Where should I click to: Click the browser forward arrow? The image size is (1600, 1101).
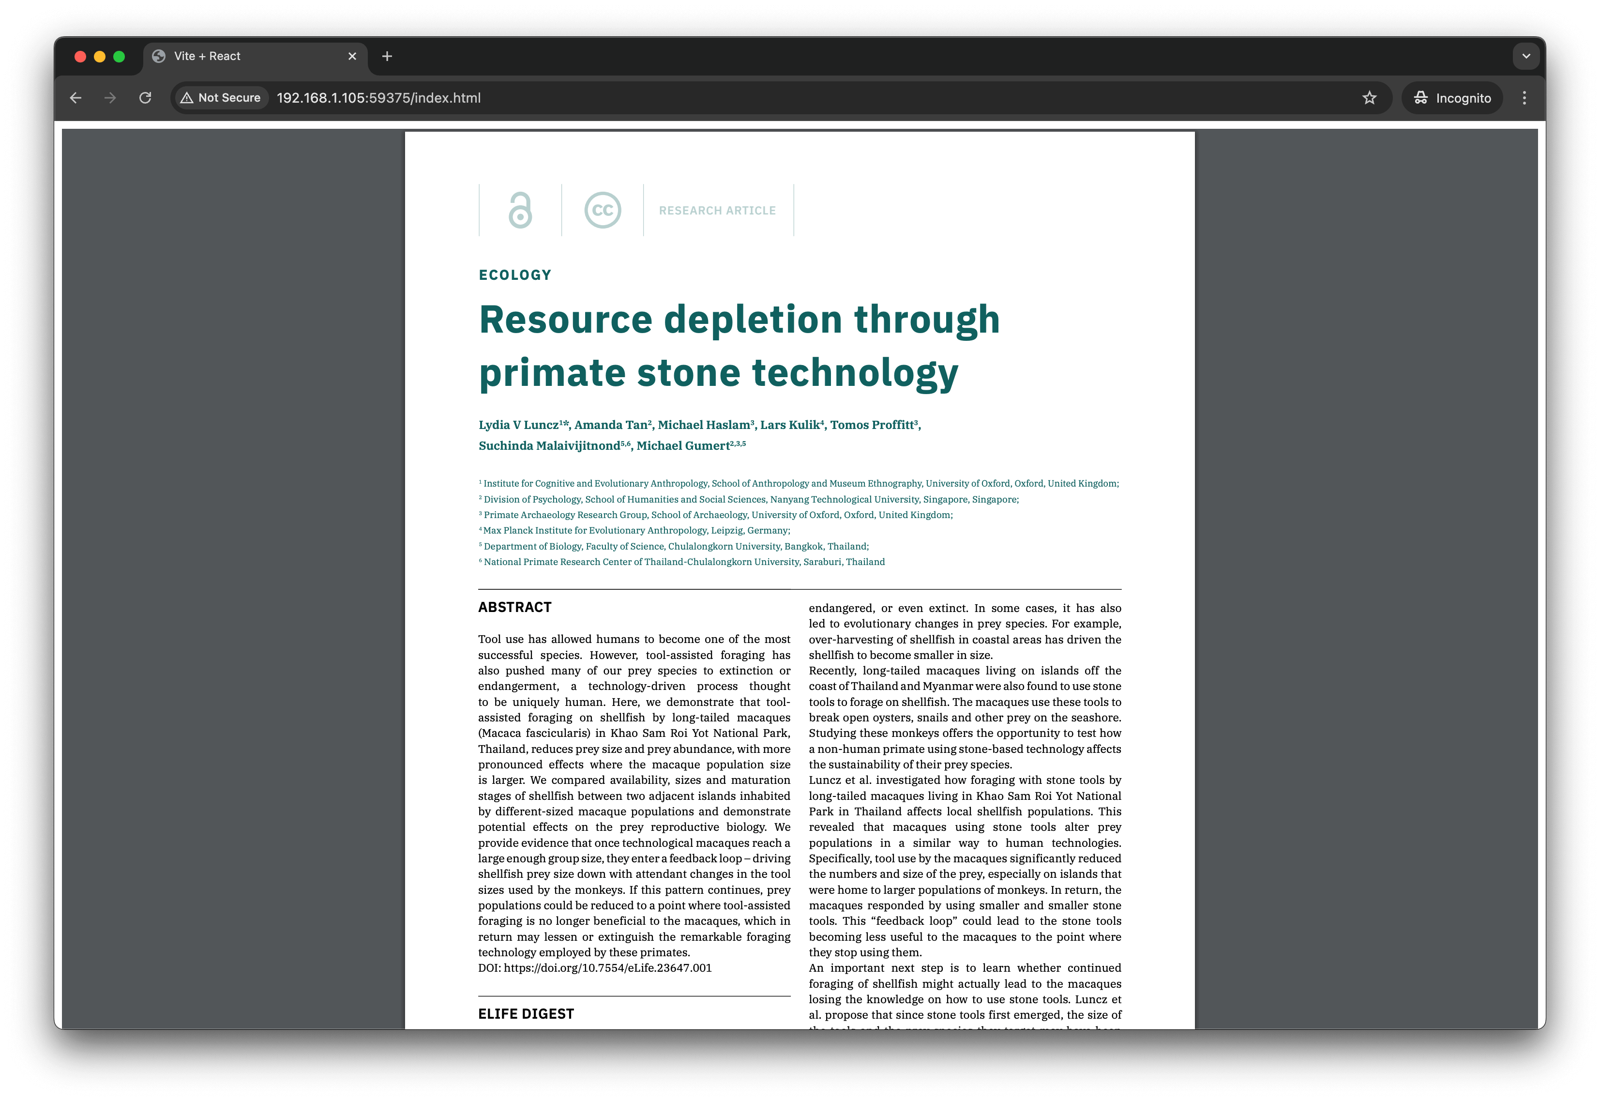click(110, 98)
